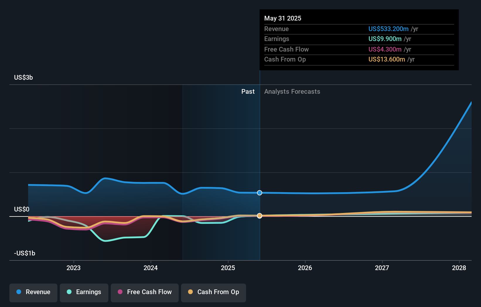Click the -US$1b y-axis label
481x307 pixels.
point(25,253)
